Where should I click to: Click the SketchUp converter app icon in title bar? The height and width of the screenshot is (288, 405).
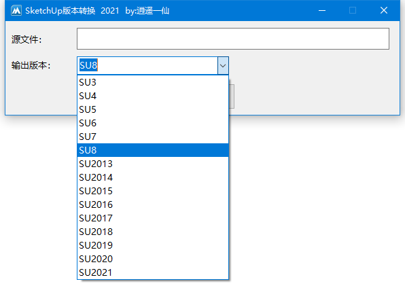(x=16, y=11)
